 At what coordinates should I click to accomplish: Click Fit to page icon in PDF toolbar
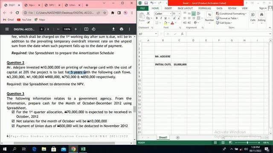86,29
